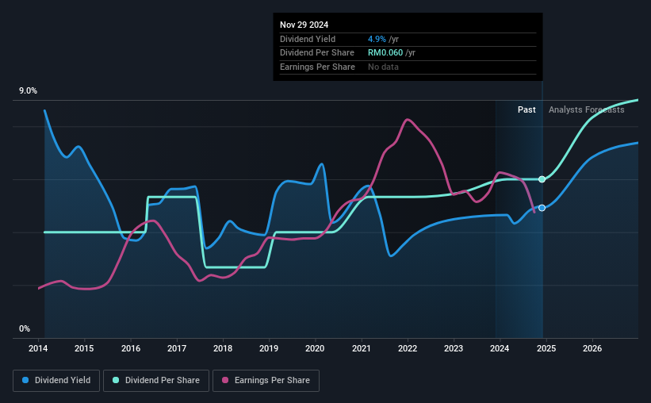Select the 2014 x-axis label
Image resolution: width=651 pixels, height=403 pixels.
point(38,348)
